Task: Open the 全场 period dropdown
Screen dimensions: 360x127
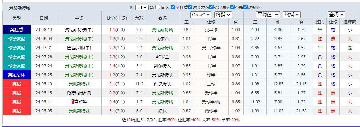Action: [336, 15]
